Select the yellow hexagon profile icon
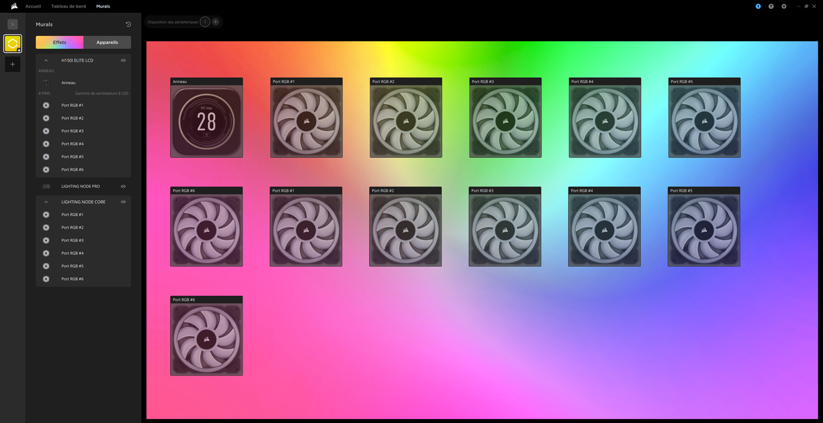Image resolution: width=823 pixels, height=423 pixels. pyautogui.click(x=12, y=43)
